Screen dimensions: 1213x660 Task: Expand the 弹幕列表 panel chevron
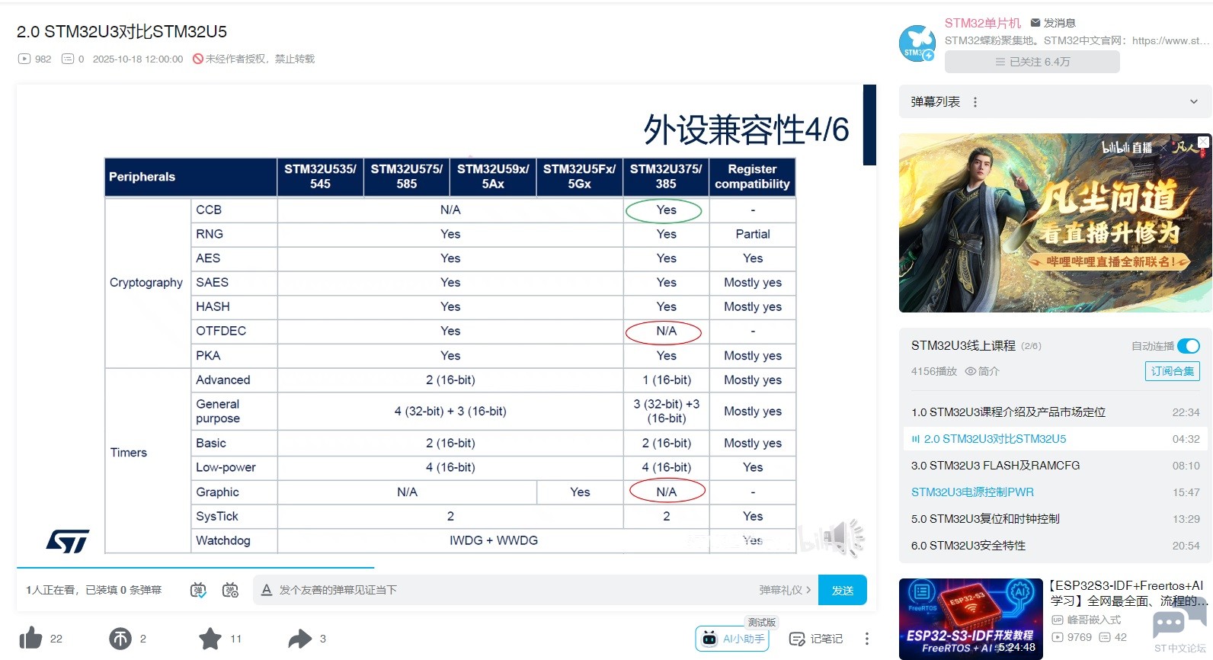1193,102
